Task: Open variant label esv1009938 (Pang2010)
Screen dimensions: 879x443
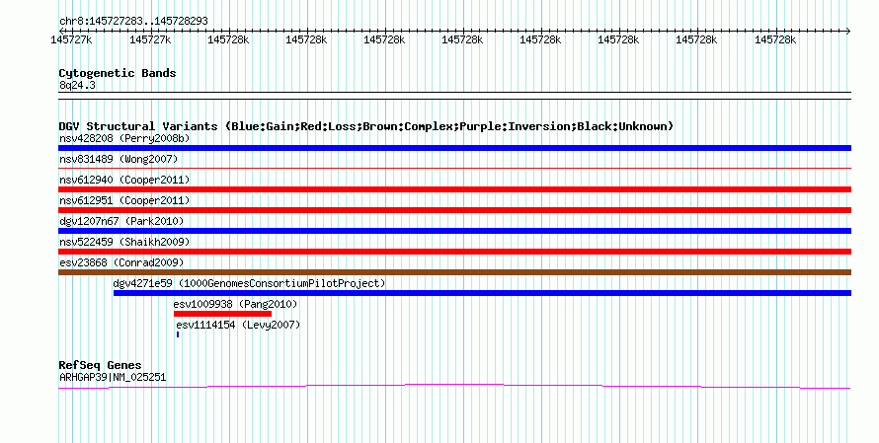Action: pyautogui.click(x=235, y=304)
